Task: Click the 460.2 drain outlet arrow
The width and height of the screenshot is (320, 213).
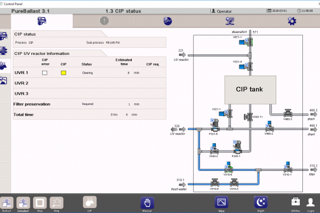Action: (314, 114)
